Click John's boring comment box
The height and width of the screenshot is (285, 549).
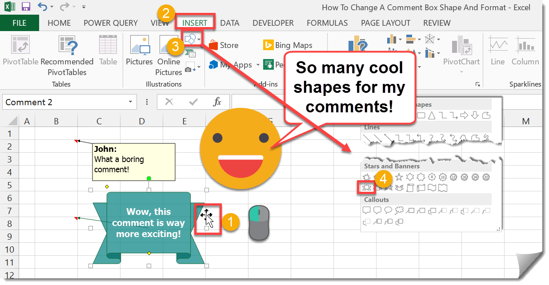pyautogui.click(x=133, y=162)
